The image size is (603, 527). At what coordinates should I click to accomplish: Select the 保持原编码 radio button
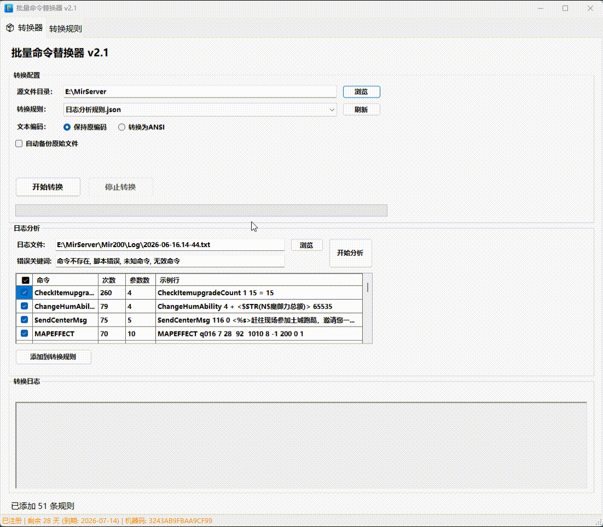(x=67, y=127)
